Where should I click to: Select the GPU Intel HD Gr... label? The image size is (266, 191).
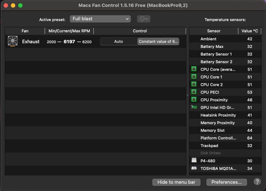(x=217, y=107)
